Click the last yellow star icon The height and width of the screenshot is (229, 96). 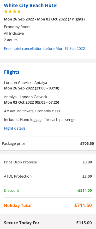point(19,12)
